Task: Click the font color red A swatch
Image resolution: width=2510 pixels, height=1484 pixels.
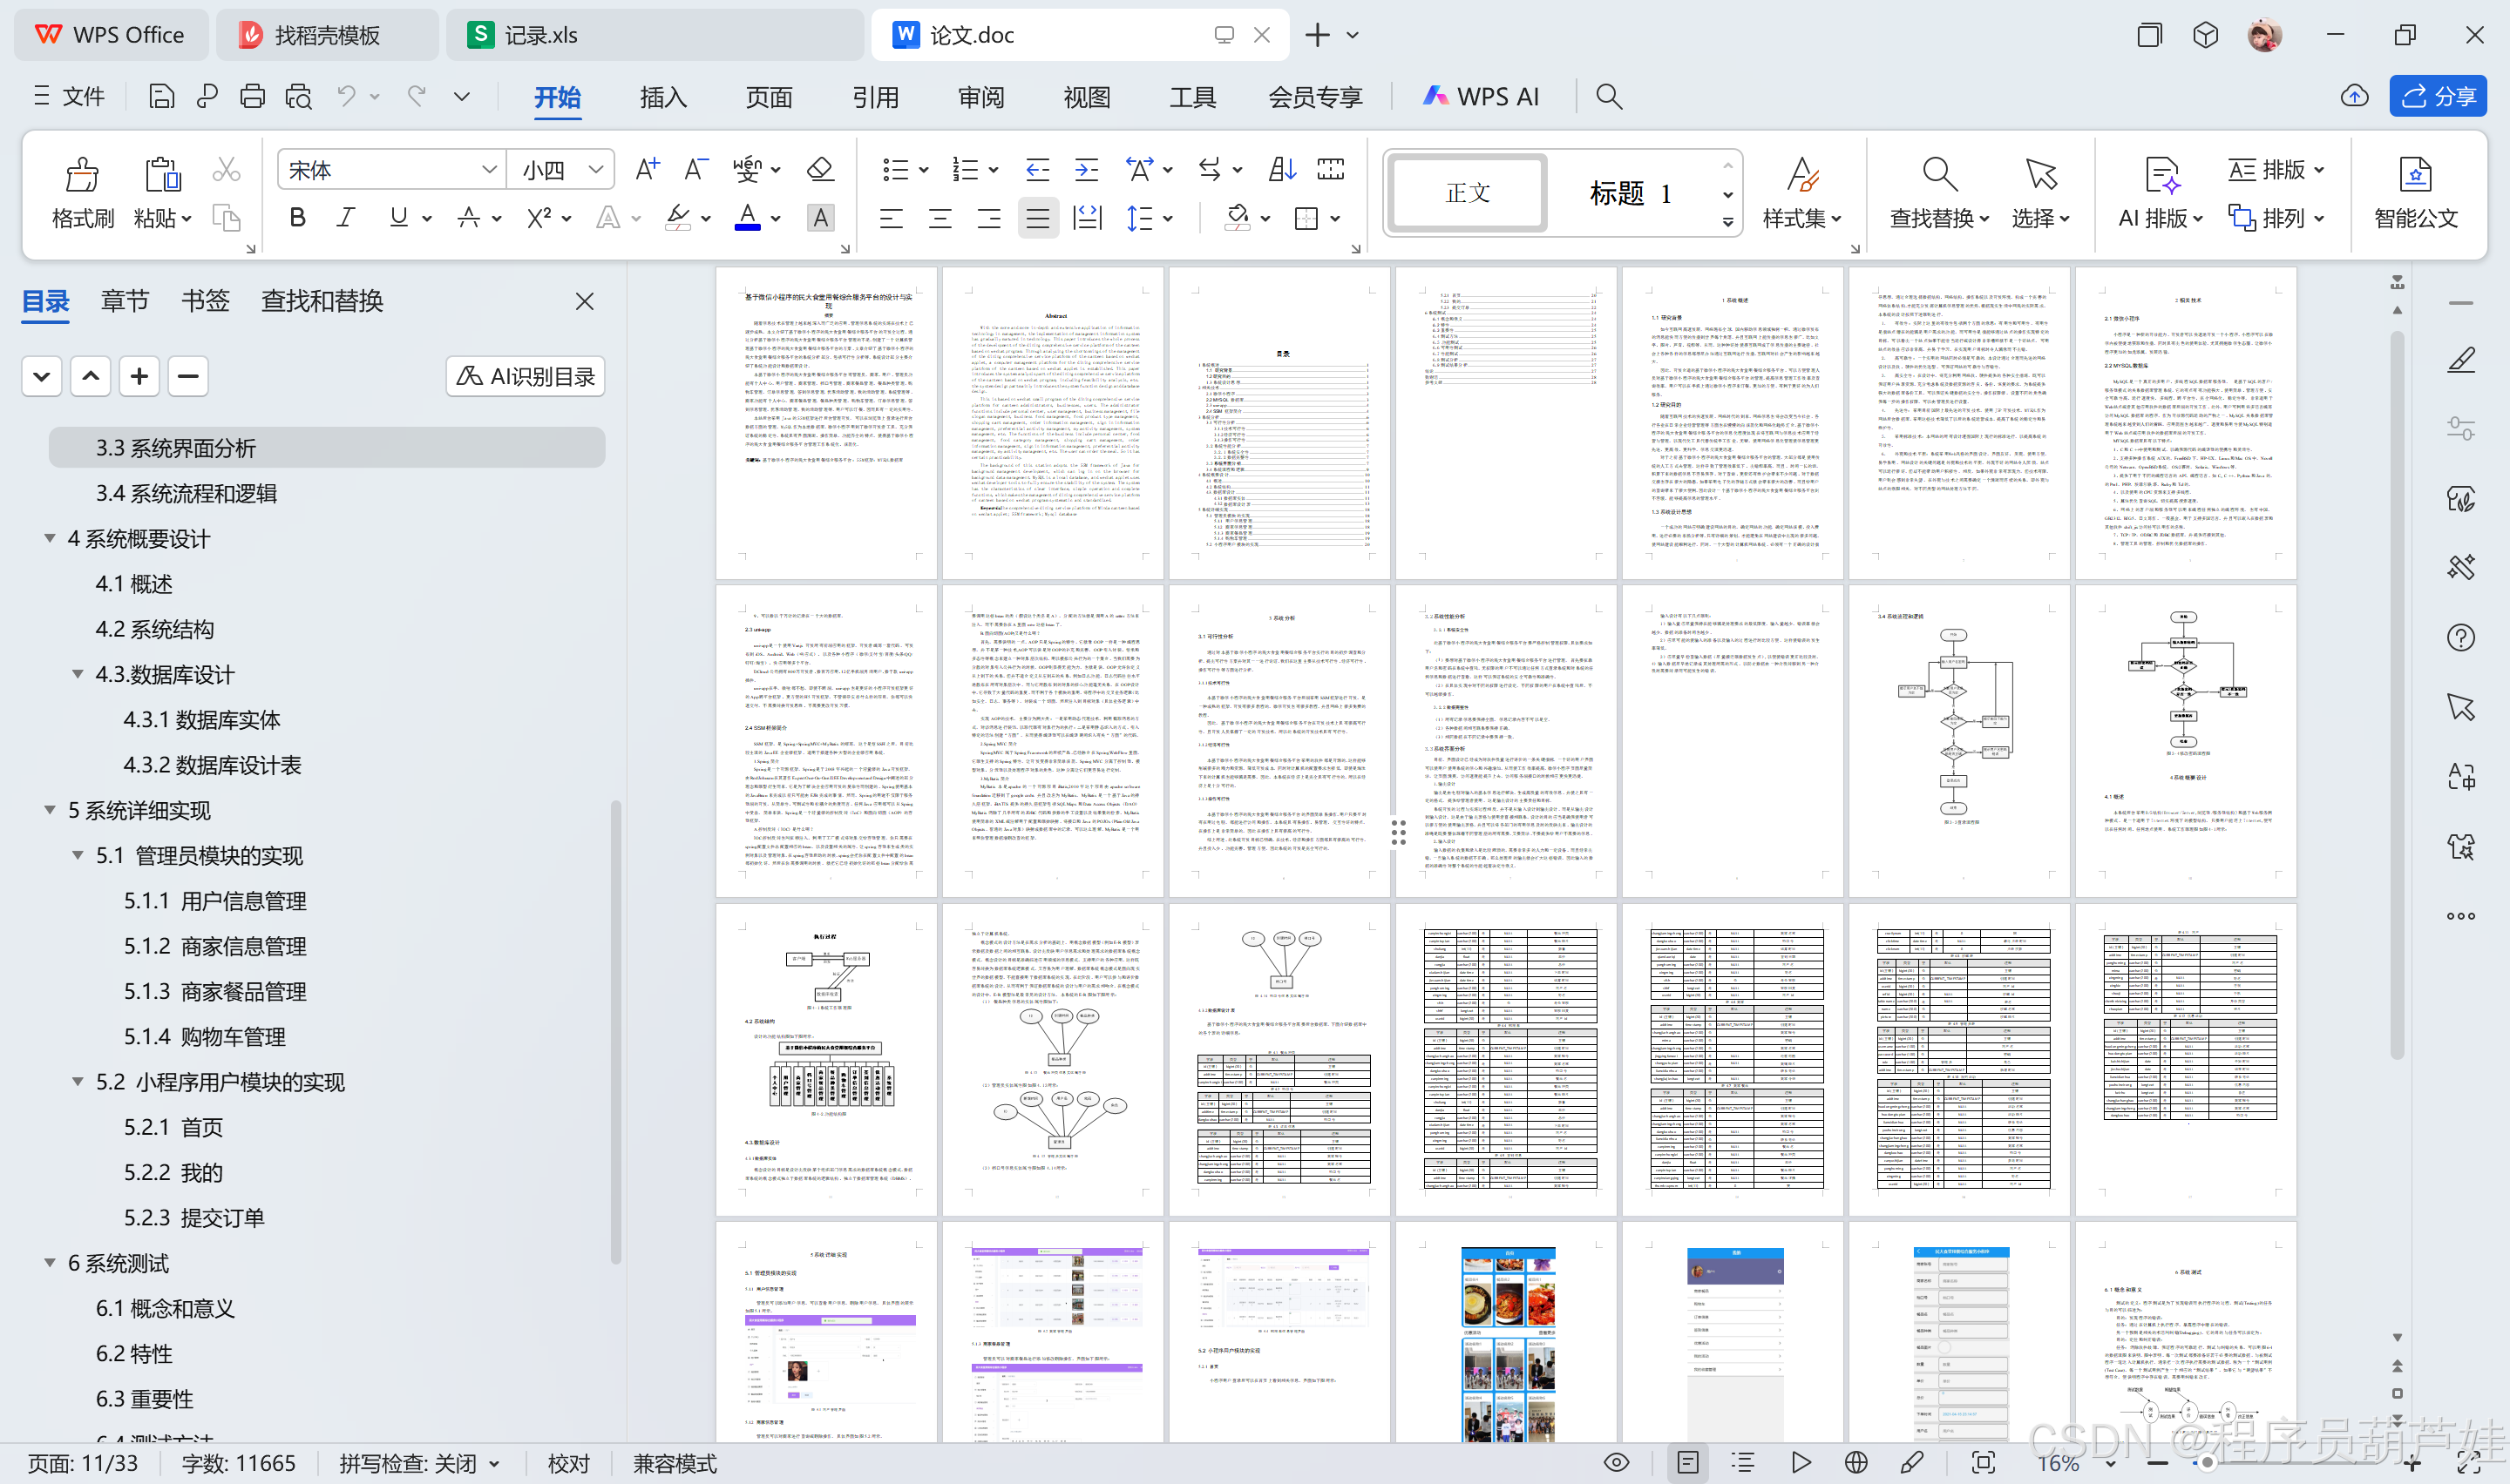Action: pos(747,217)
